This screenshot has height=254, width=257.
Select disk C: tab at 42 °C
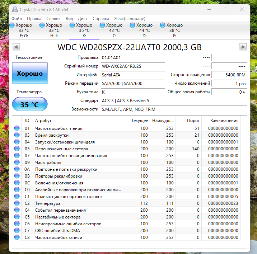(115, 30)
